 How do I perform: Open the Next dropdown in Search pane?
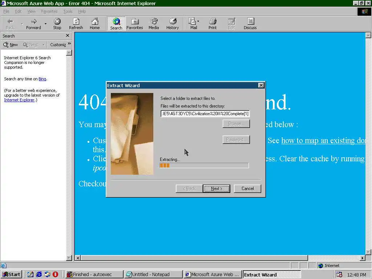tap(44, 45)
